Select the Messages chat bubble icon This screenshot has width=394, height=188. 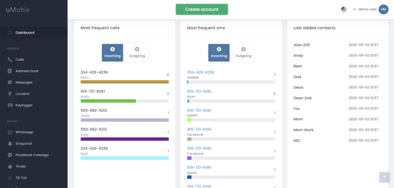10,82
